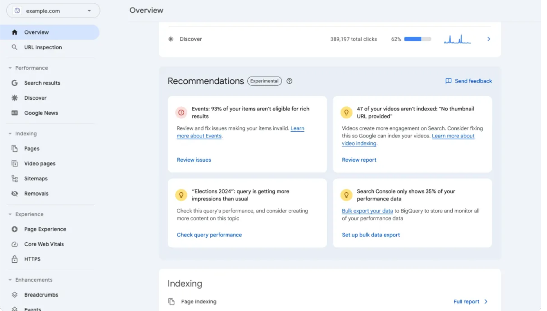
Task: Click the Send feedback speech bubble icon
Action: point(448,81)
